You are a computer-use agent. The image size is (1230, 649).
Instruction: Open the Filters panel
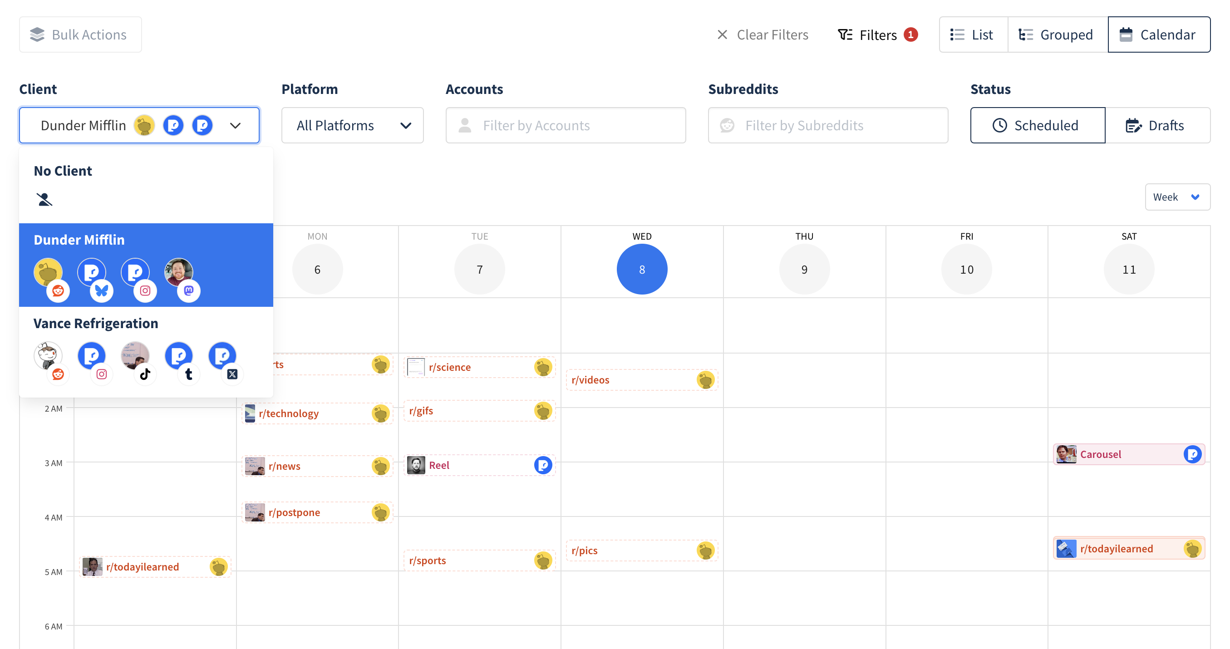878,34
